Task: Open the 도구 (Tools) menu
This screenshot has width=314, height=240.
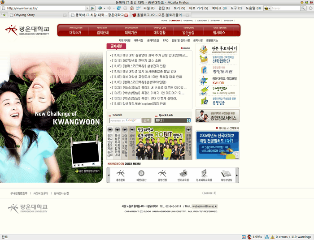Action: pos(236,8)
